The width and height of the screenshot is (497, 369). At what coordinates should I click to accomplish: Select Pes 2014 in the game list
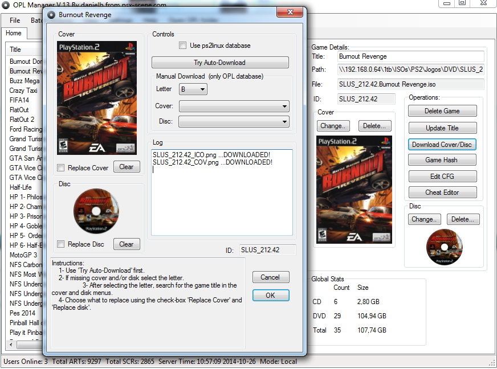tap(22, 313)
